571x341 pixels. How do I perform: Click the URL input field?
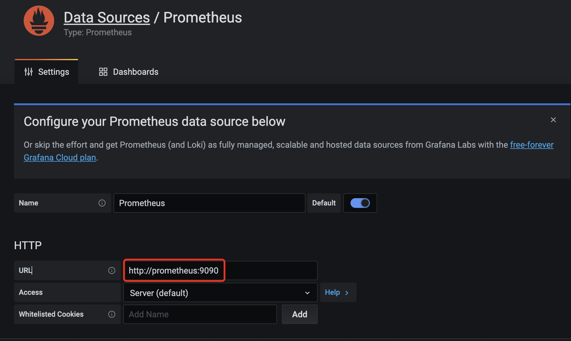[x=221, y=270]
